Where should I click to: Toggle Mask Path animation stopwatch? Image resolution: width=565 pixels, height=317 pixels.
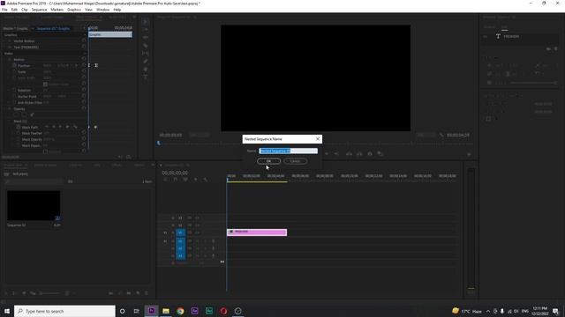[x=19, y=127]
